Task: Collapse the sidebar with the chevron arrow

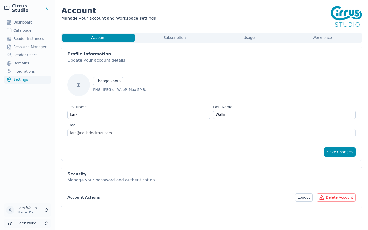Action: pyautogui.click(x=47, y=8)
